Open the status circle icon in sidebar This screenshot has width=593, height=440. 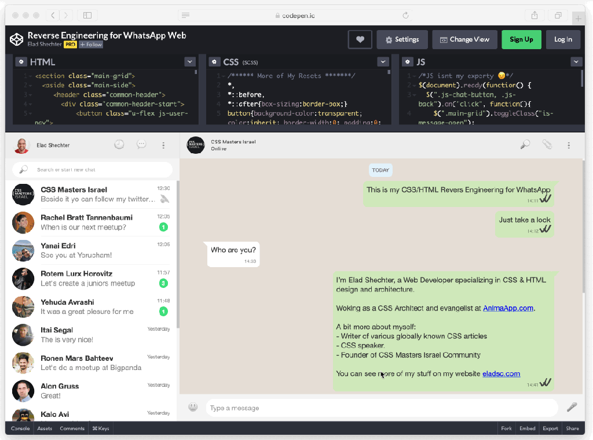[119, 145]
